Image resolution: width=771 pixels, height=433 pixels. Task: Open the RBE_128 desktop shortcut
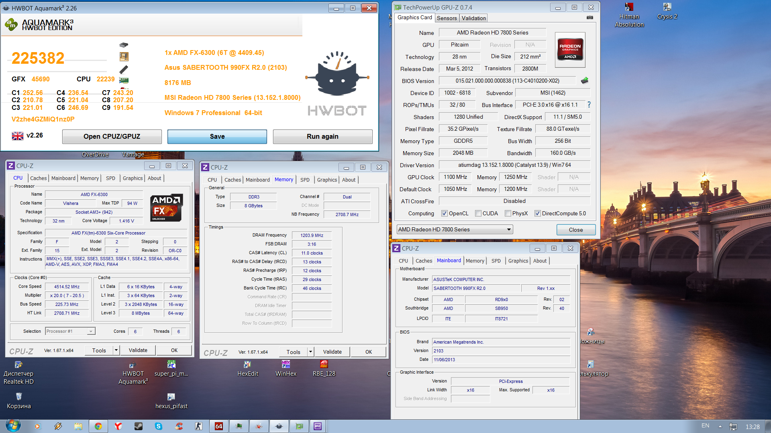point(324,368)
